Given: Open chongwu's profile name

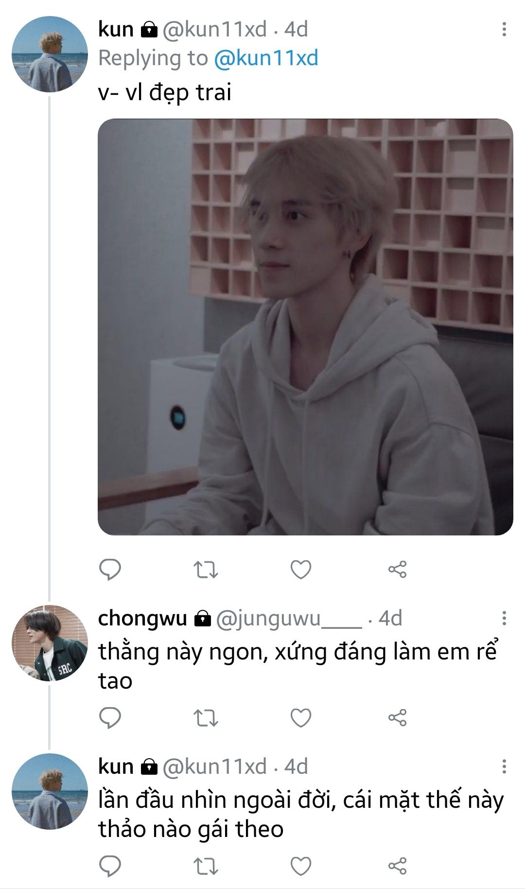Looking at the screenshot, I should click(142, 619).
